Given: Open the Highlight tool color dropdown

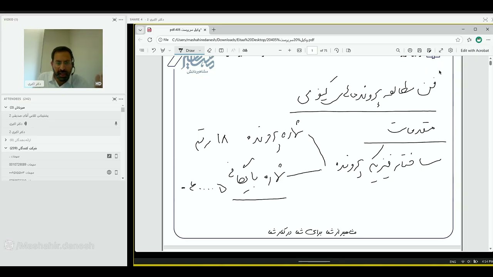Looking at the screenshot, I should (169, 50).
